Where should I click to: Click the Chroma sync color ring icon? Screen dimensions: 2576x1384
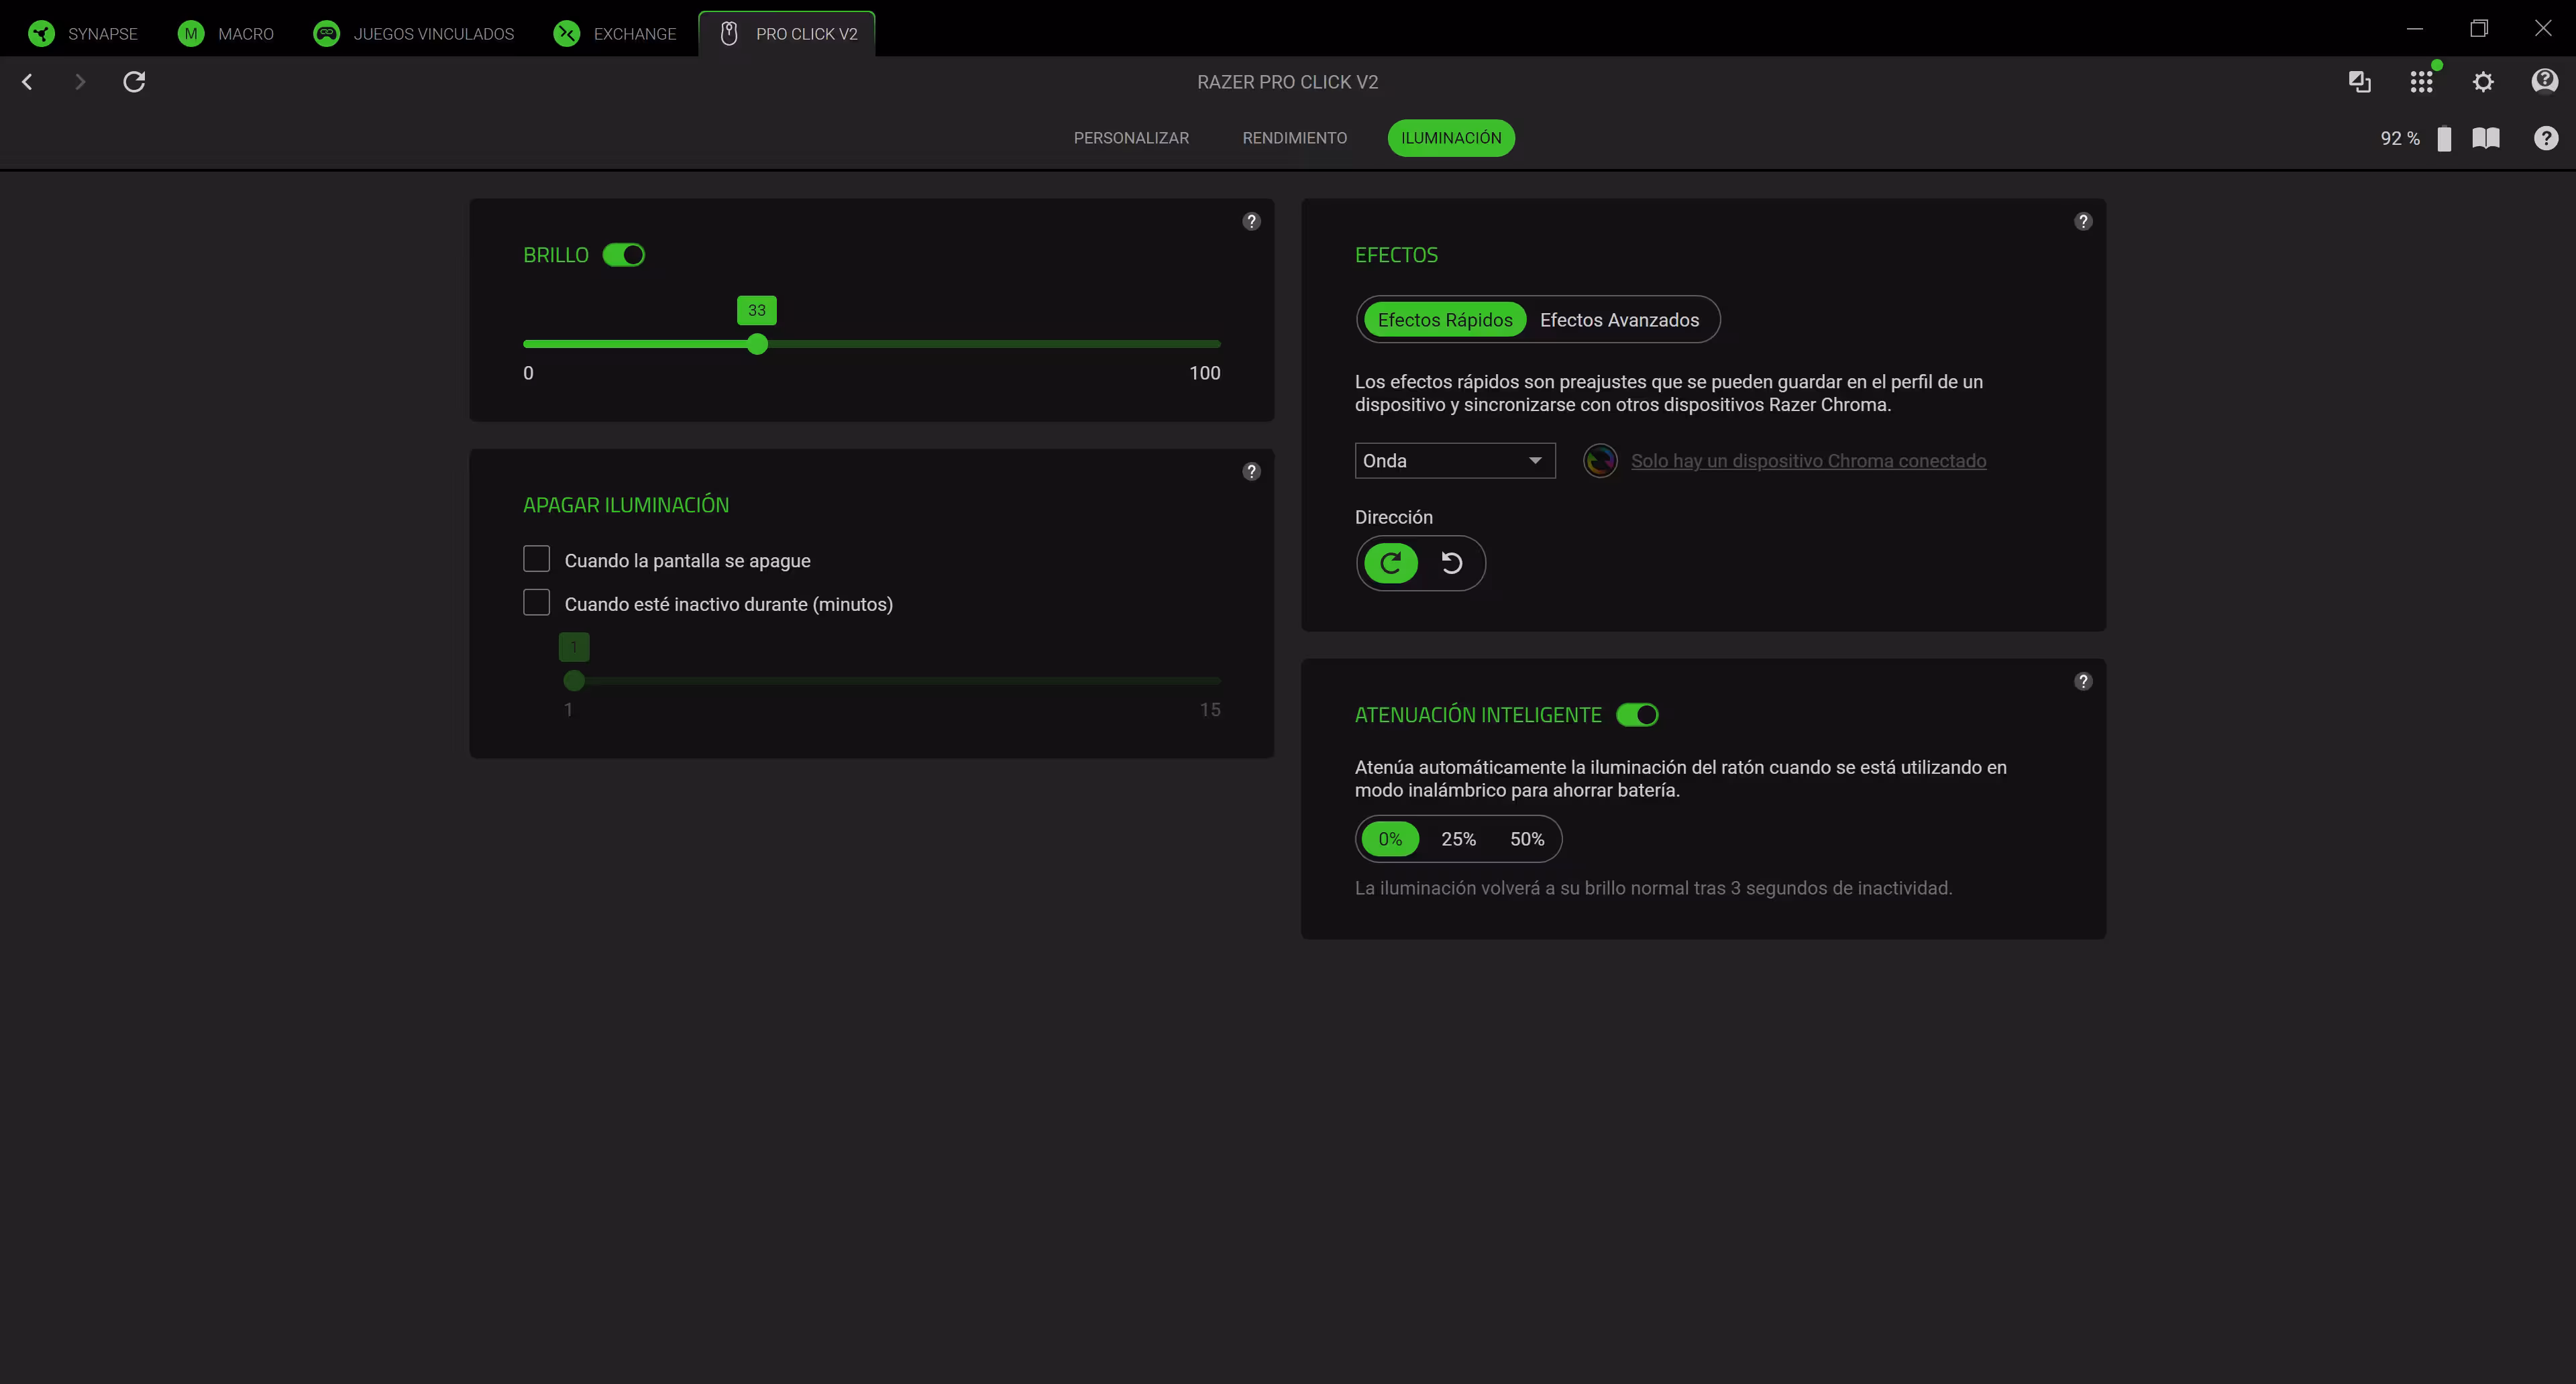1600,461
